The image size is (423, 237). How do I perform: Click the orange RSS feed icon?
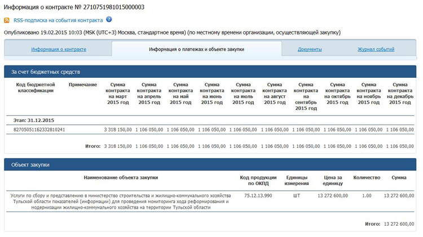(x=7, y=20)
